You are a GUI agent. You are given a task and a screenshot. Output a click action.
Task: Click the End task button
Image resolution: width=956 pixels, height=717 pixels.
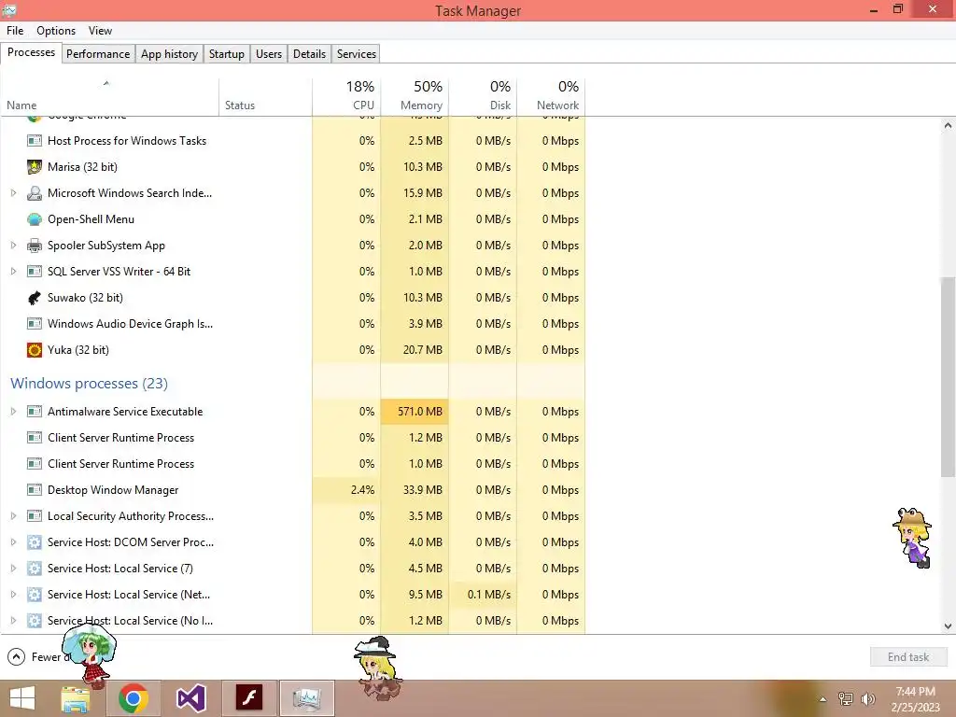click(907, 656)
